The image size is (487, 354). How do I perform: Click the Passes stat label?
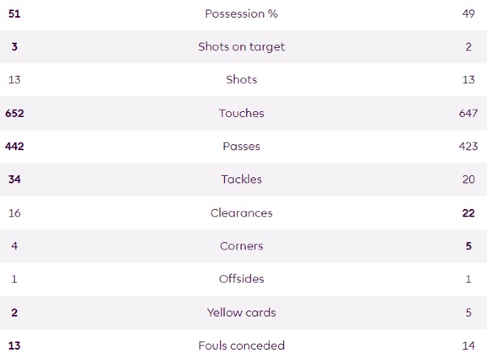click(x=241, y=146)
